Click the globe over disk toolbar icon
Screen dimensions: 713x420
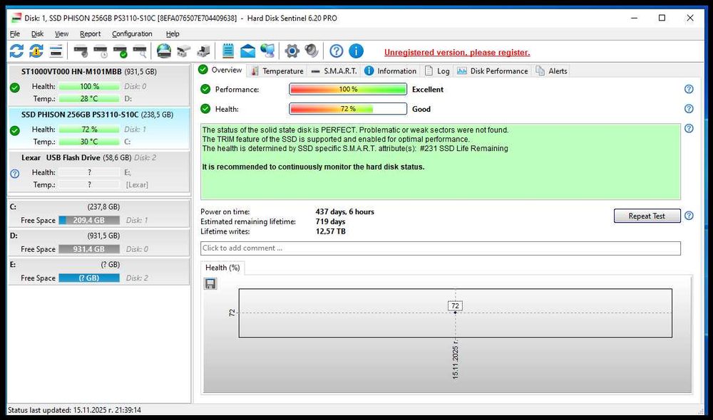pos(164,51)
